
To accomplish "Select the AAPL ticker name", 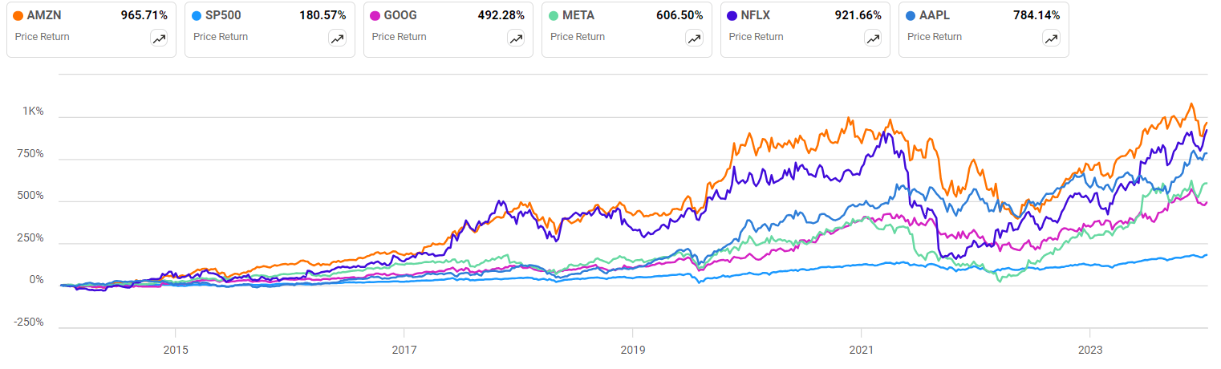I will coord(936,15).
